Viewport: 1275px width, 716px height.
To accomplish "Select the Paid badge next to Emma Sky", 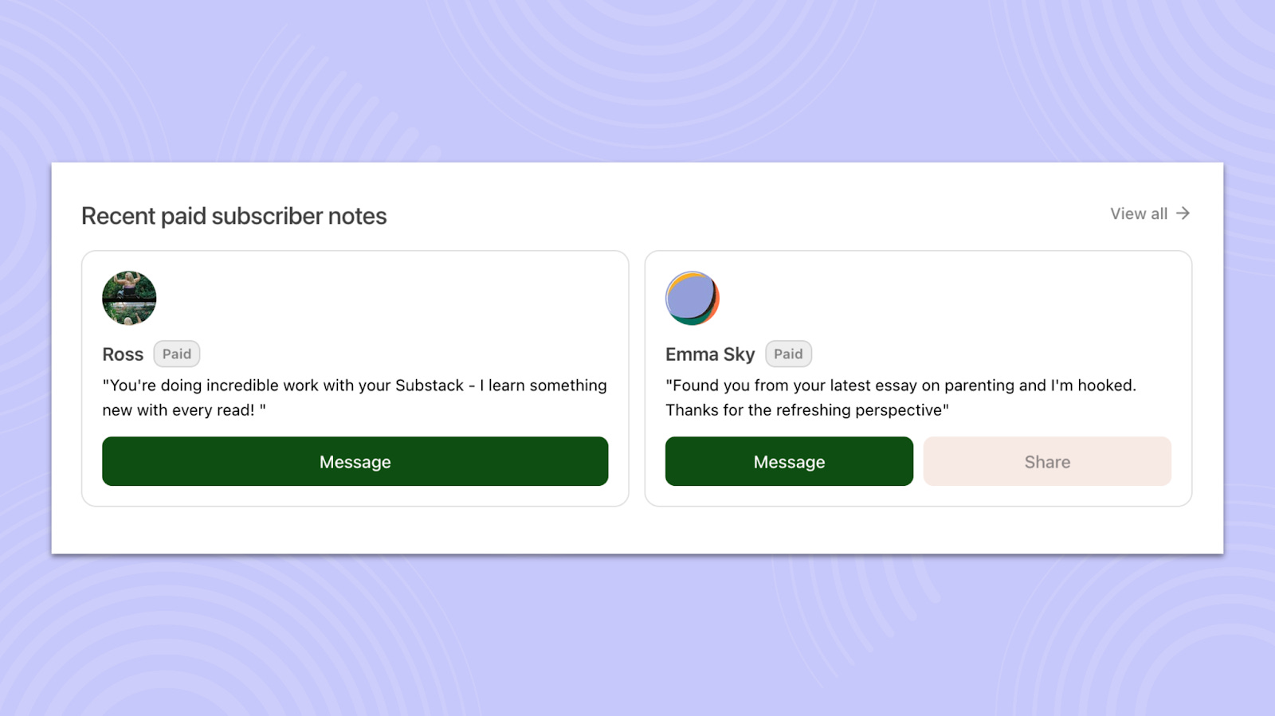I will tap(789, 354).
